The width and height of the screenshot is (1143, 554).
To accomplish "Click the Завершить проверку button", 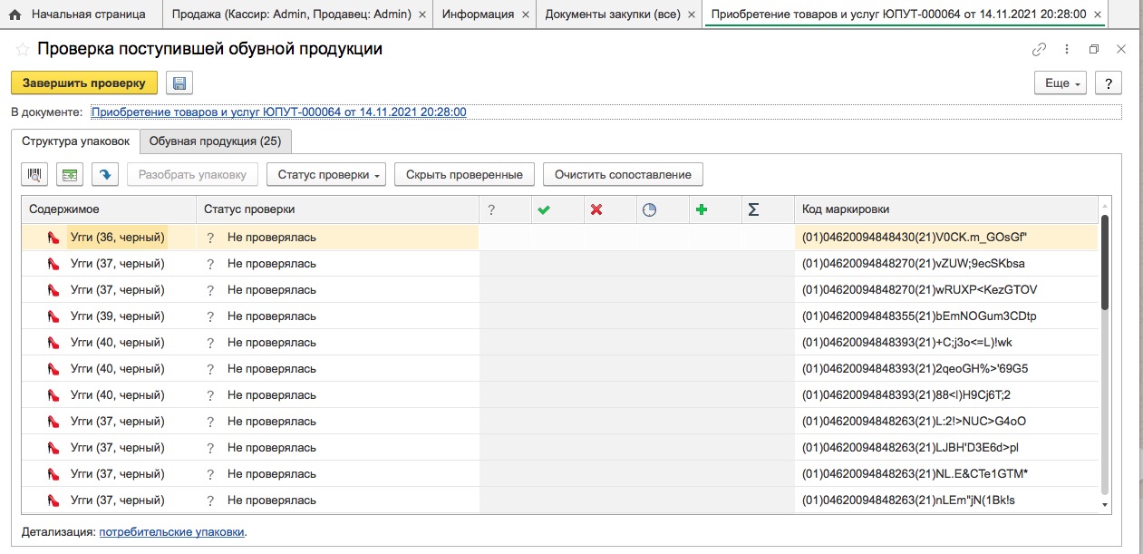I will click(84, 83).
